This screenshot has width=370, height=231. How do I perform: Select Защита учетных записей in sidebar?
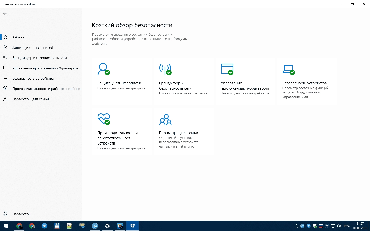point(41,47)
